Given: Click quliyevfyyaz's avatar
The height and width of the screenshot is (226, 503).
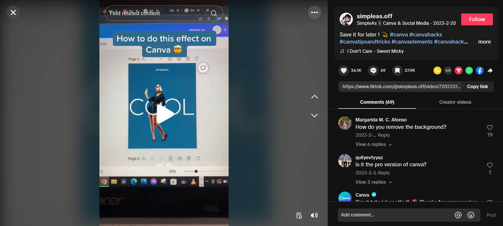Looking at the screenshot, I should [x=345, y=161].
